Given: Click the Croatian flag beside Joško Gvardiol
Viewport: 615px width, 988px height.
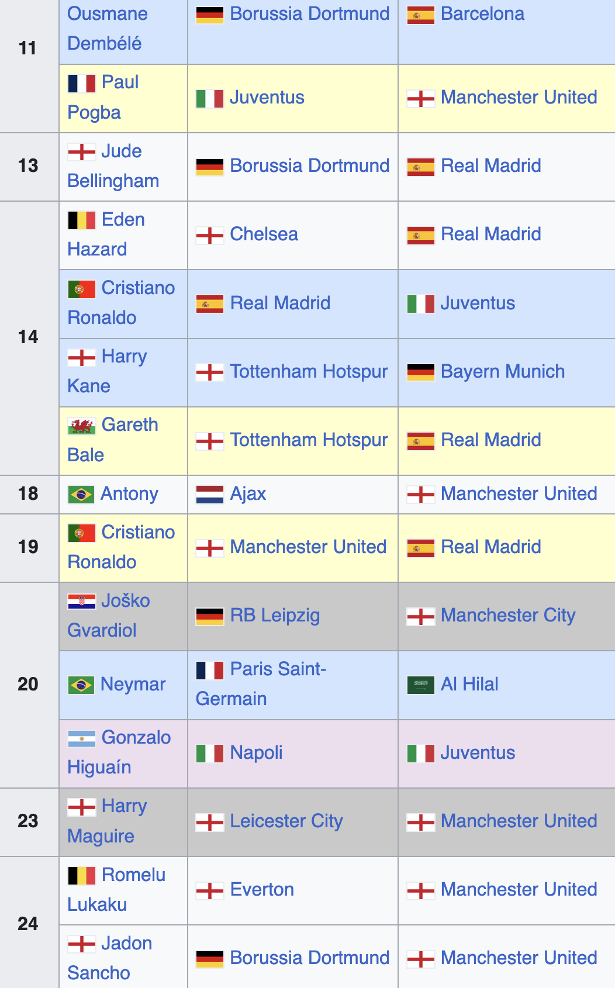Looking at the screenshot, I should tap(81, 602).
